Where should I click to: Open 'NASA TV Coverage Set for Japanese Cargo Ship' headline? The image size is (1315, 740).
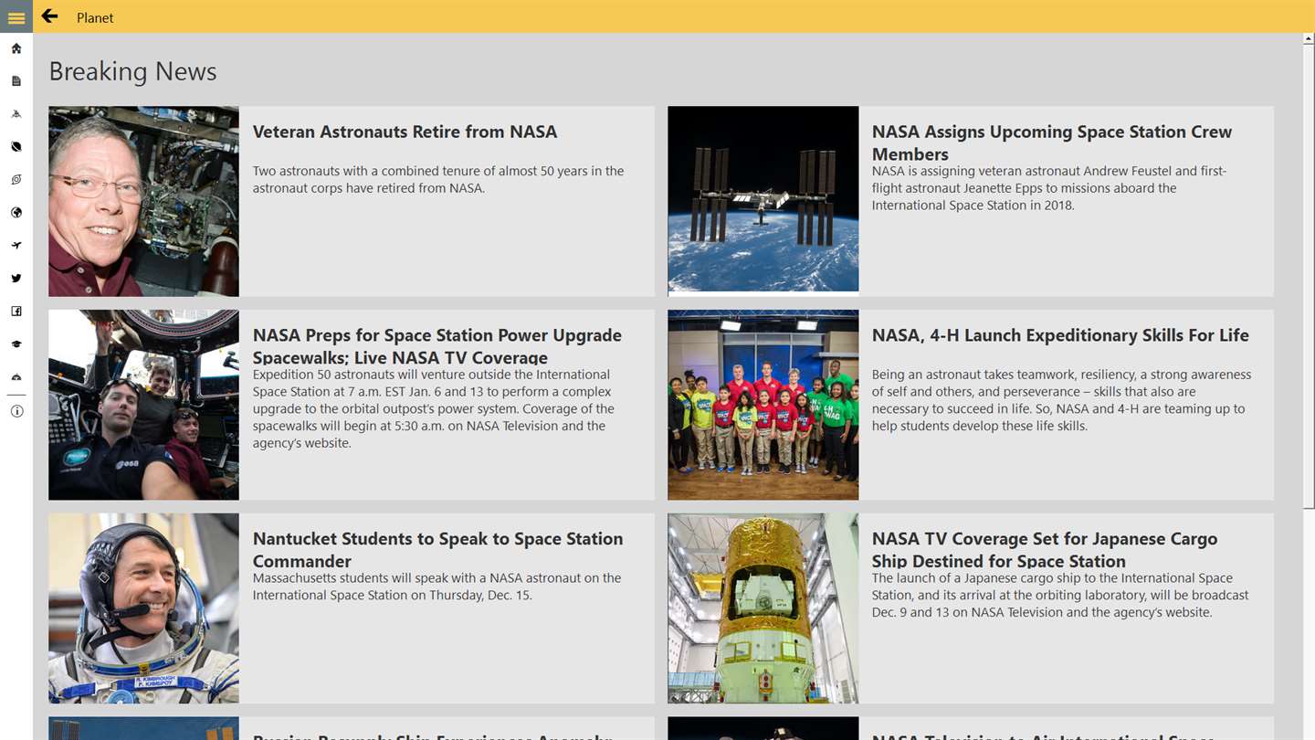pos(1045,550)
